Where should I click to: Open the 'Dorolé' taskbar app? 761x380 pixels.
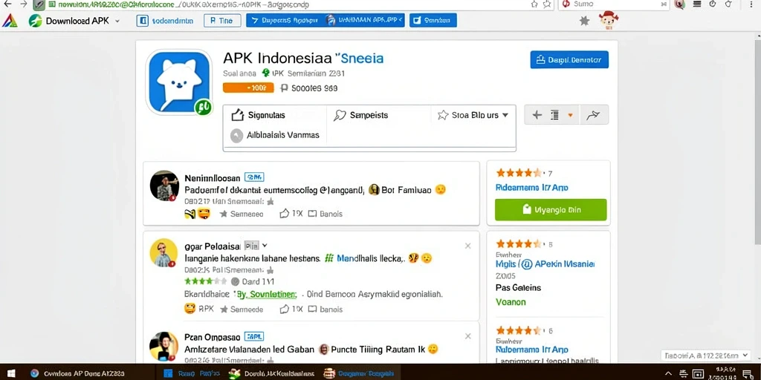(x=271, y=374)
